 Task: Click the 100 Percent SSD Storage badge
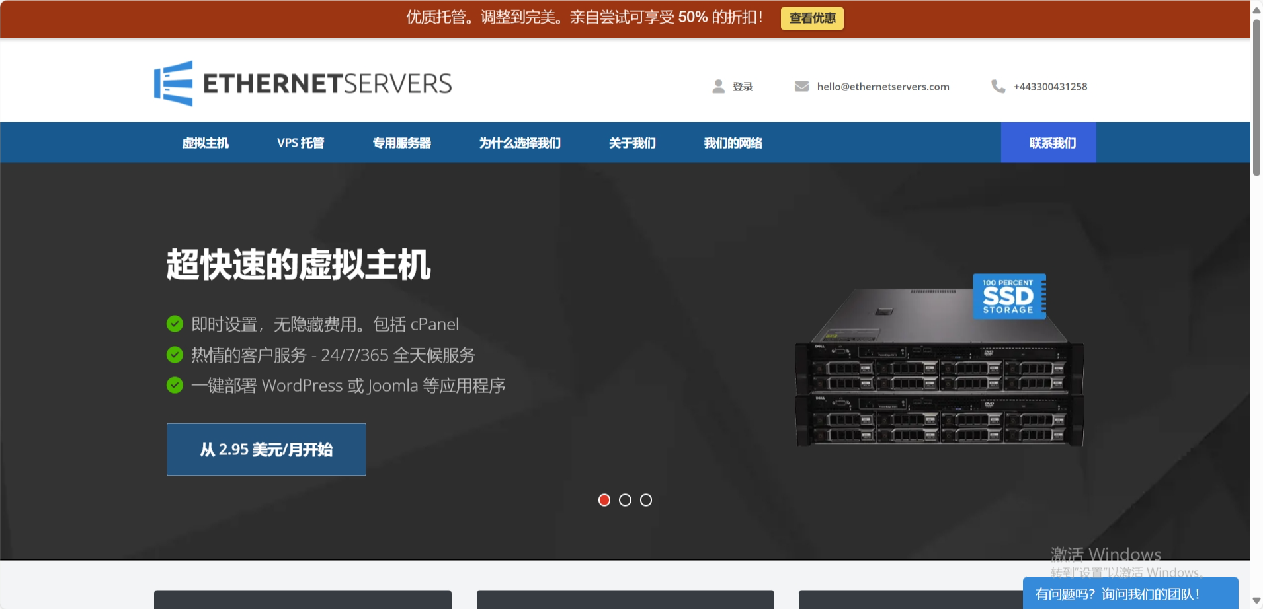[1008, 297]
